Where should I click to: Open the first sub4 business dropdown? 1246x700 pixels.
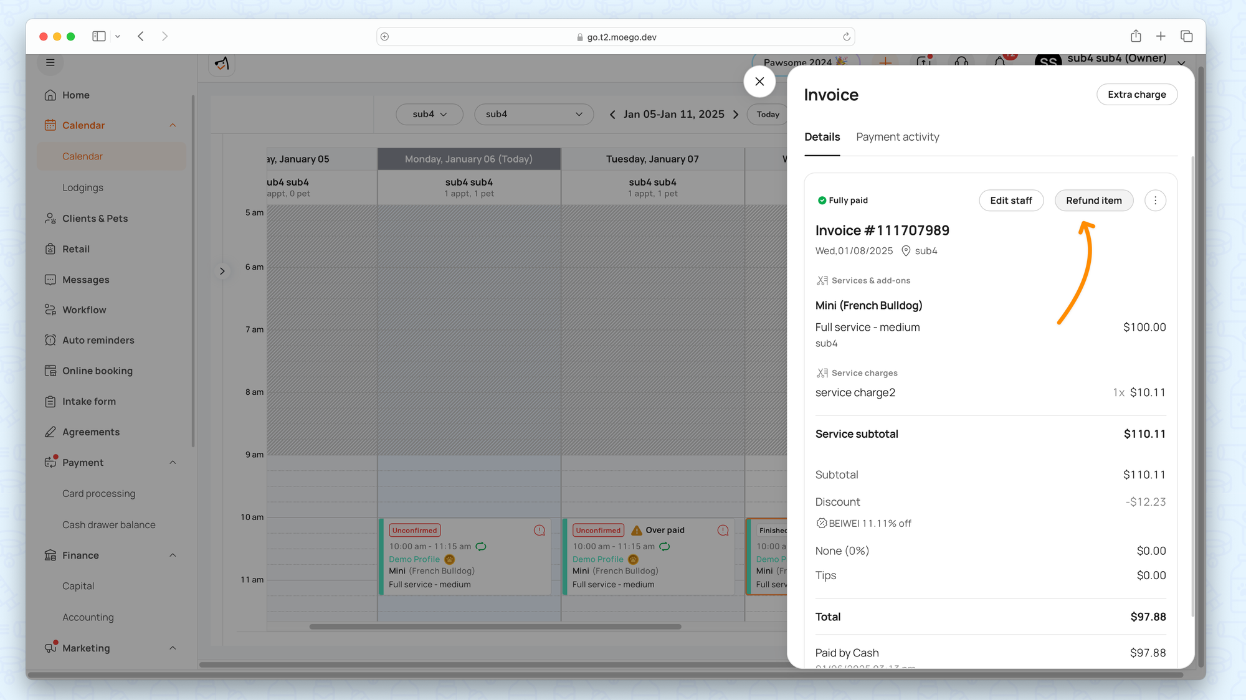(x=429, y=114)
